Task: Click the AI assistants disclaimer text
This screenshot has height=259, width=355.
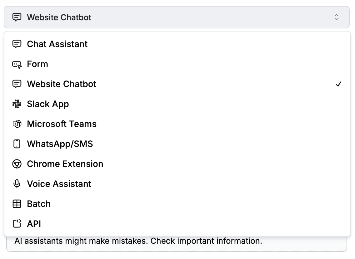Action: click(x=138, y=241)
